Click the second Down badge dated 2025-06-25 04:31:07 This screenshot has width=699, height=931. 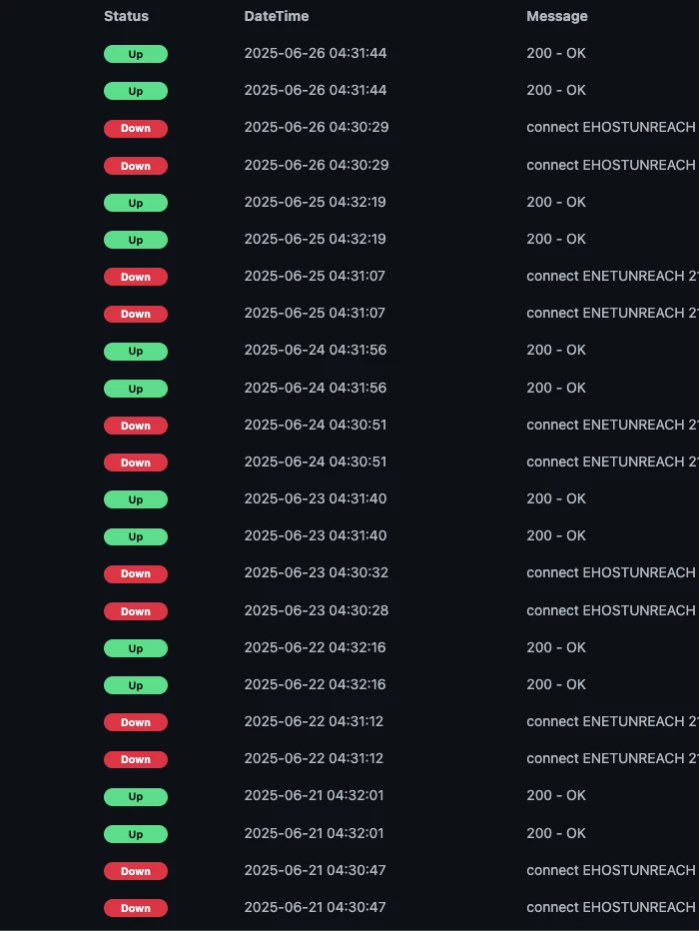click(x=135, y=314)
